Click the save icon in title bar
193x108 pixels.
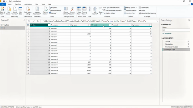coord(4,1)
